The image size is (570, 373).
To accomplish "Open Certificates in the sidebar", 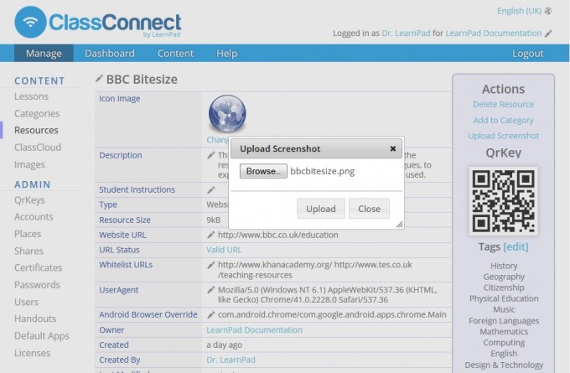I will click(39, 268).
